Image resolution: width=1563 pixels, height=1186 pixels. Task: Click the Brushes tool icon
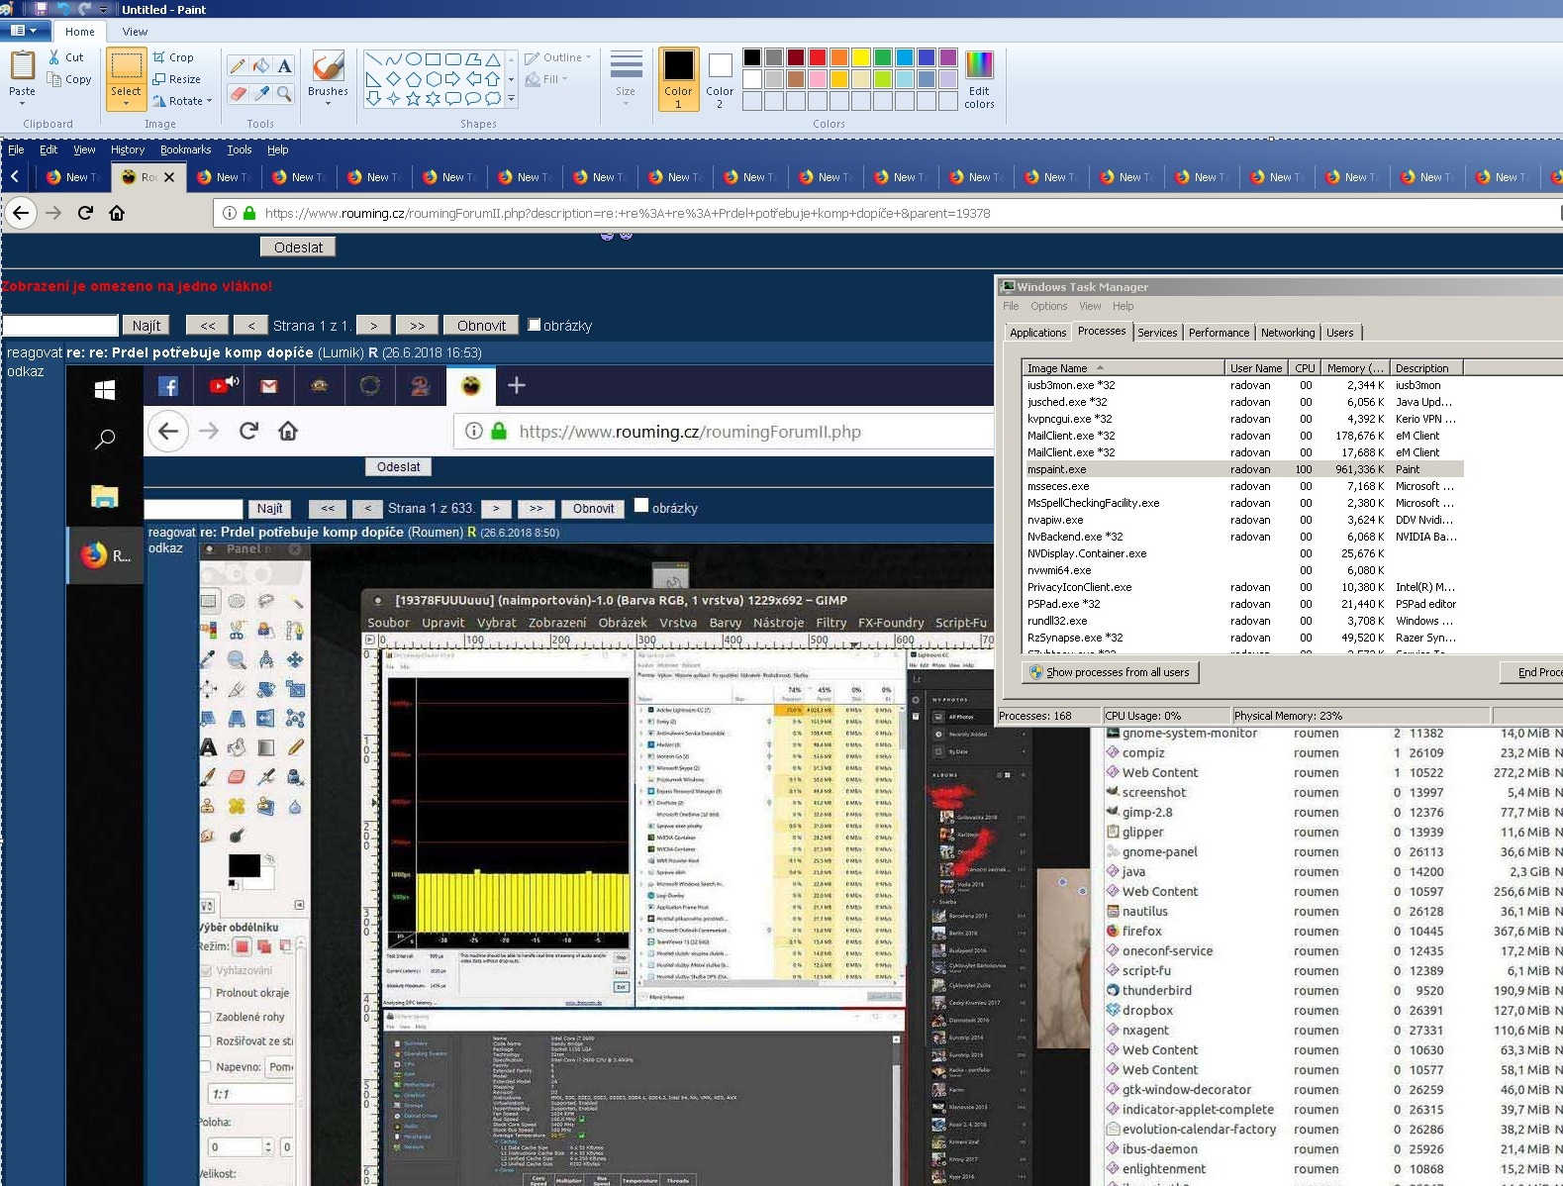click(x=328, y=66)
